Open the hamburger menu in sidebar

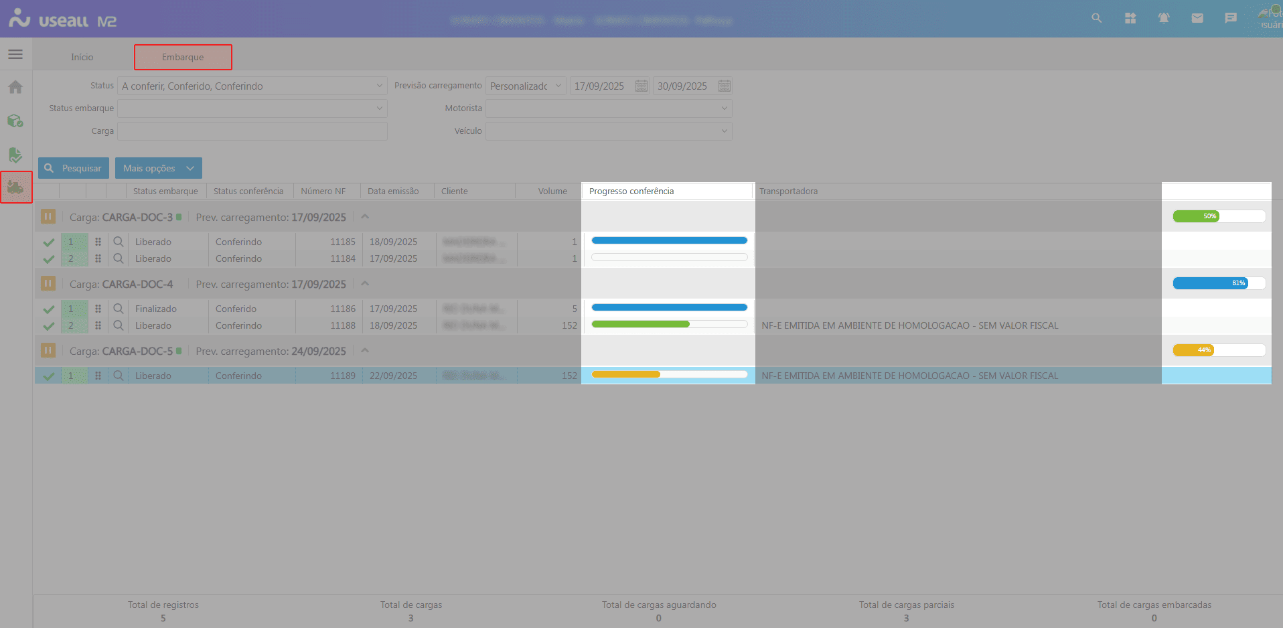[x=15, y=54]
